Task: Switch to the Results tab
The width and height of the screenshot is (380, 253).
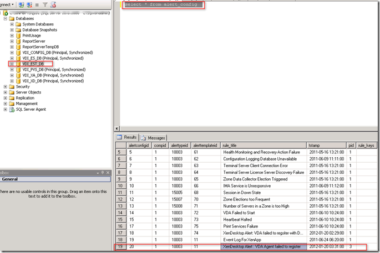Action: (126, 137)
